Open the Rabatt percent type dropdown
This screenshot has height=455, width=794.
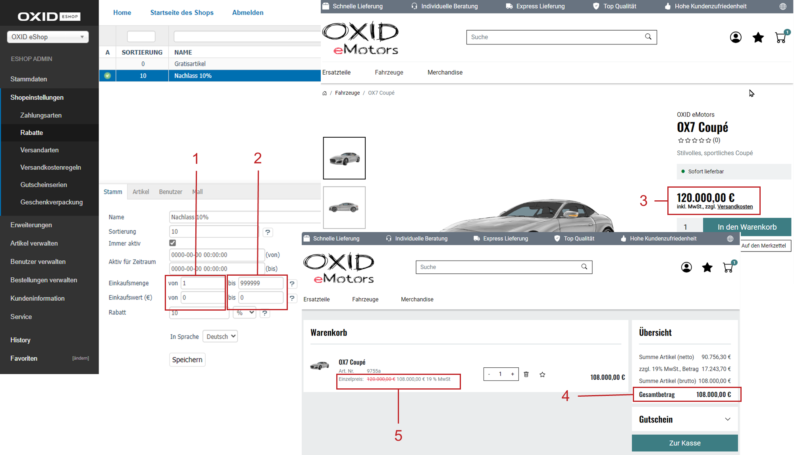pyautogui.click(x=245, y=313)
